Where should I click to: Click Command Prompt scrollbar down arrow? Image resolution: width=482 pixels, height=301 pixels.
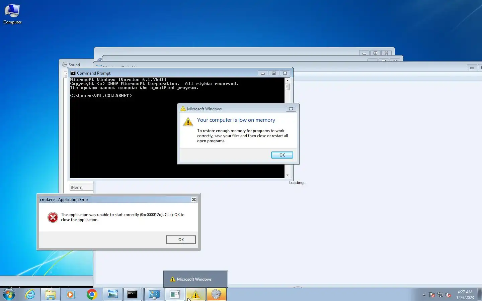(x=287, y=175)
